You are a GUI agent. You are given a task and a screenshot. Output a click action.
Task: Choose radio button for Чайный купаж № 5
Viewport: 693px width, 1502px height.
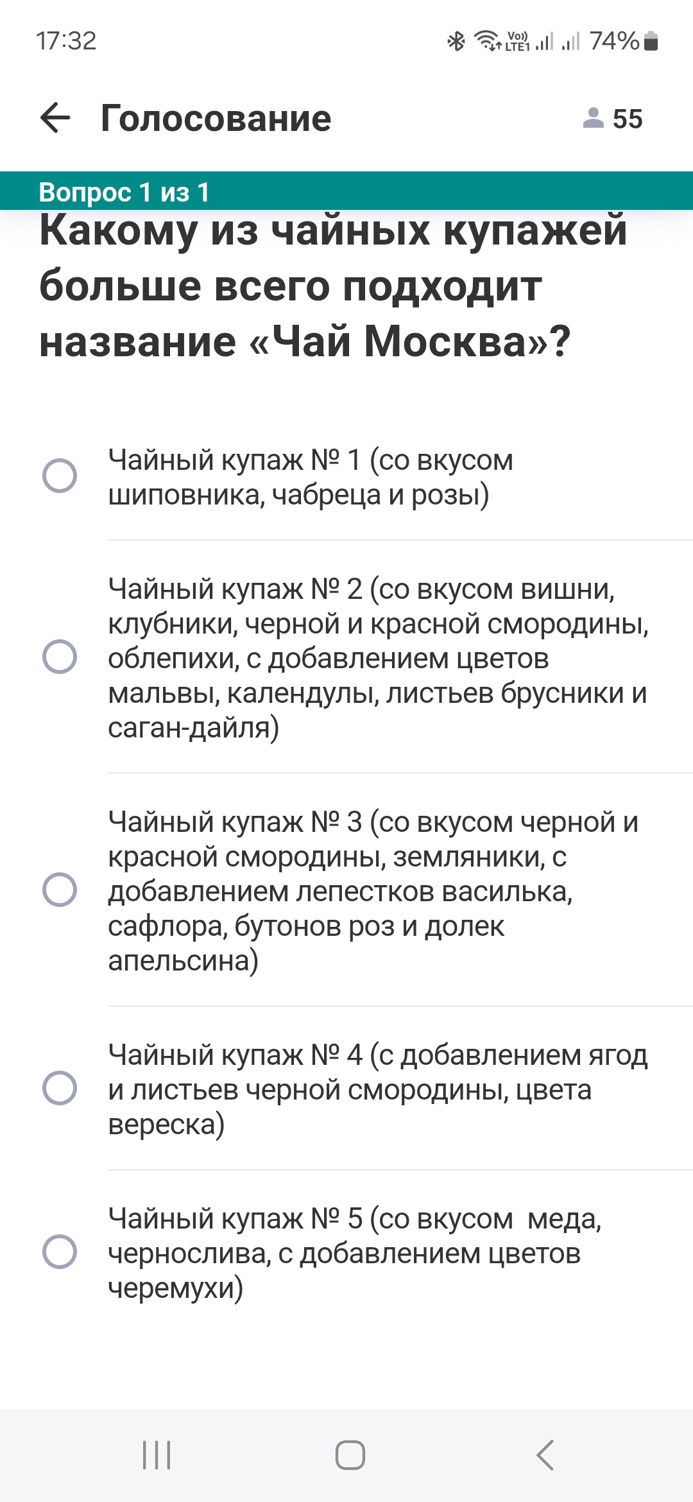click(60, 1252)
